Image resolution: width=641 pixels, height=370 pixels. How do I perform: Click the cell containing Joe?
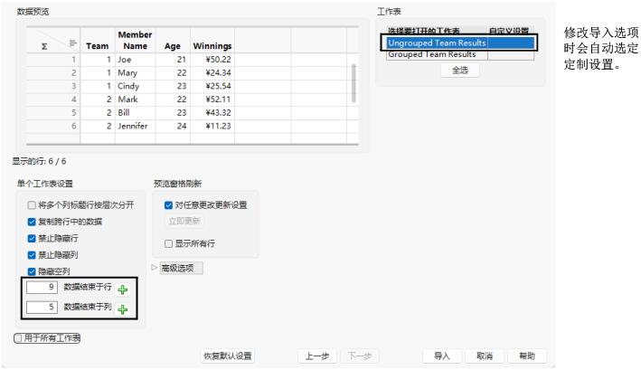point(135,60)
